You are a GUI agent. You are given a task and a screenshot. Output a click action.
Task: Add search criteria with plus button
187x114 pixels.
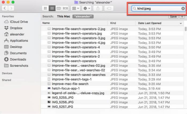(182, 17)
